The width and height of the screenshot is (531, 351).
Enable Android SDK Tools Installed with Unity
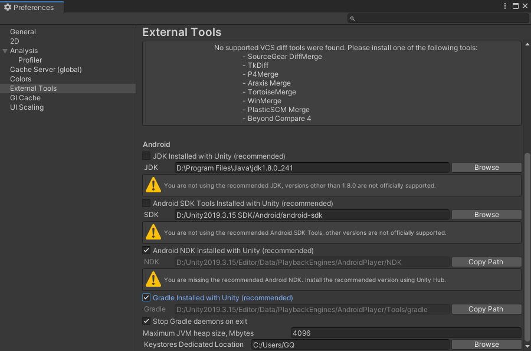pyautogui.click(x=146, y=203)
